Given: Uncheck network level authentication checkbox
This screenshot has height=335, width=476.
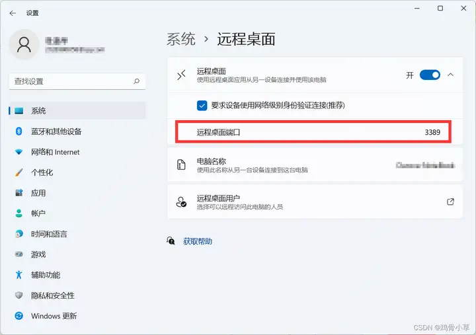Looking at the screenshot, I should (x=202, y=105).
